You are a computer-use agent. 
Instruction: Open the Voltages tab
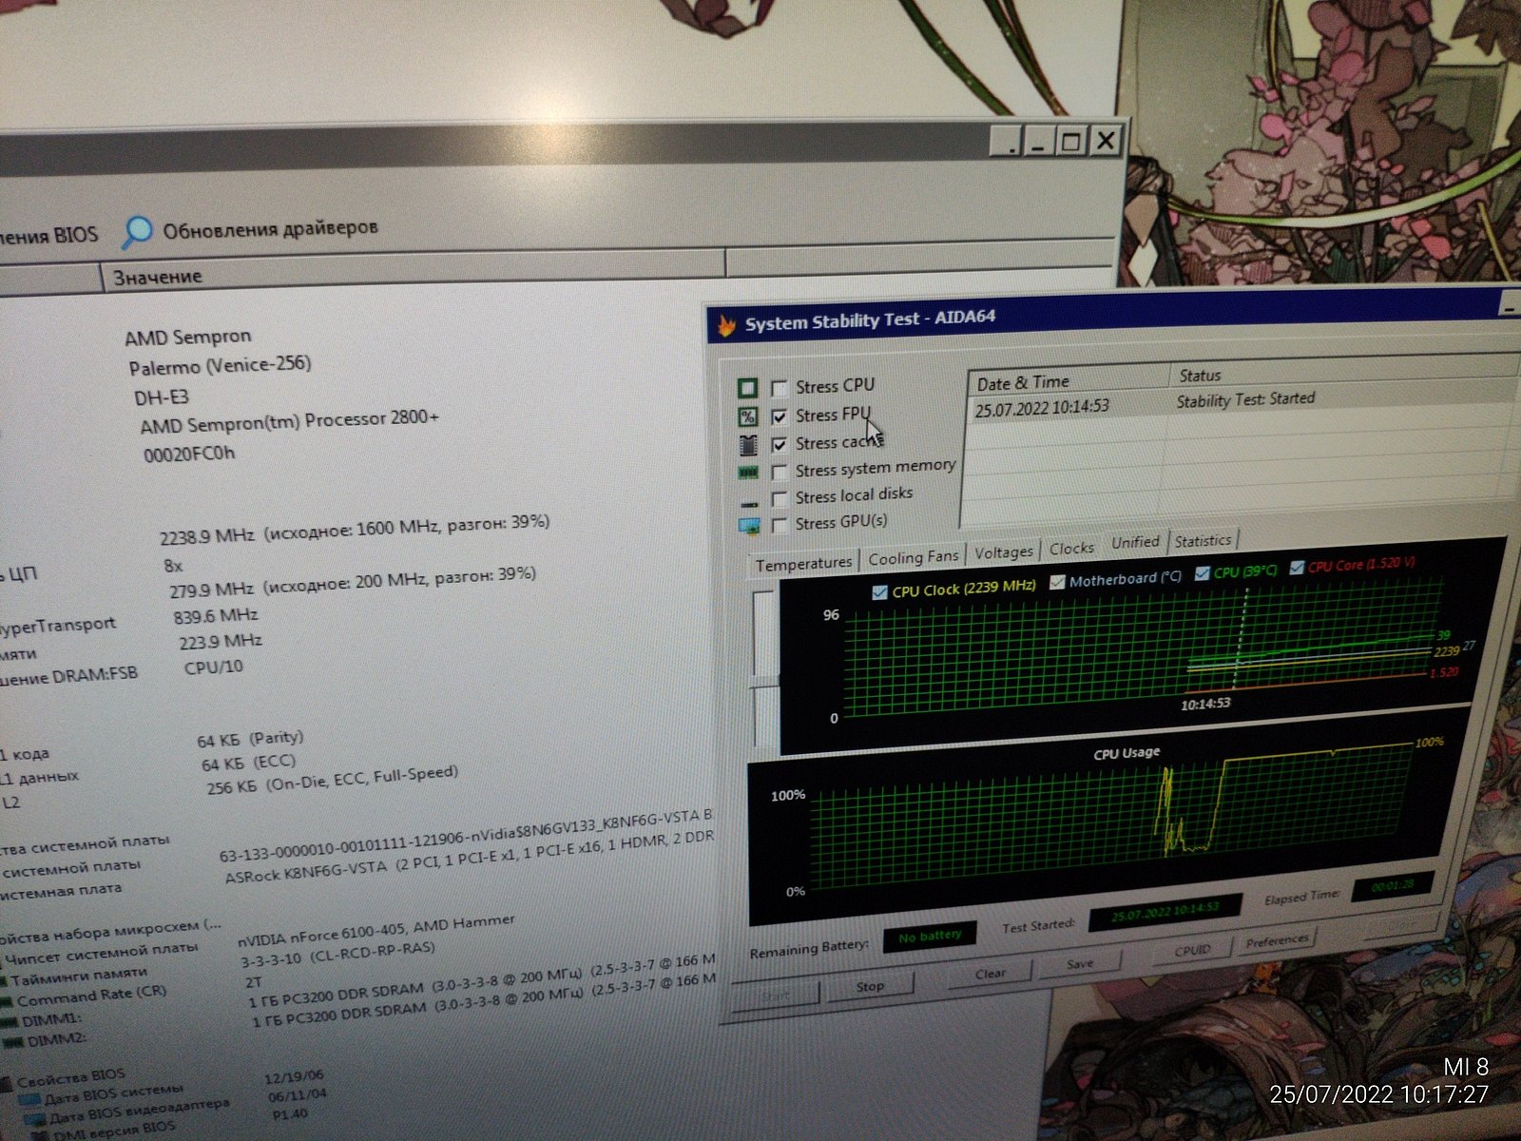click(1004, 552)
